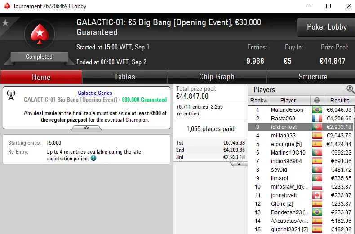Open the Galactic Series link
This screenshot has height=234, width=355.
[x=95, y=93]
